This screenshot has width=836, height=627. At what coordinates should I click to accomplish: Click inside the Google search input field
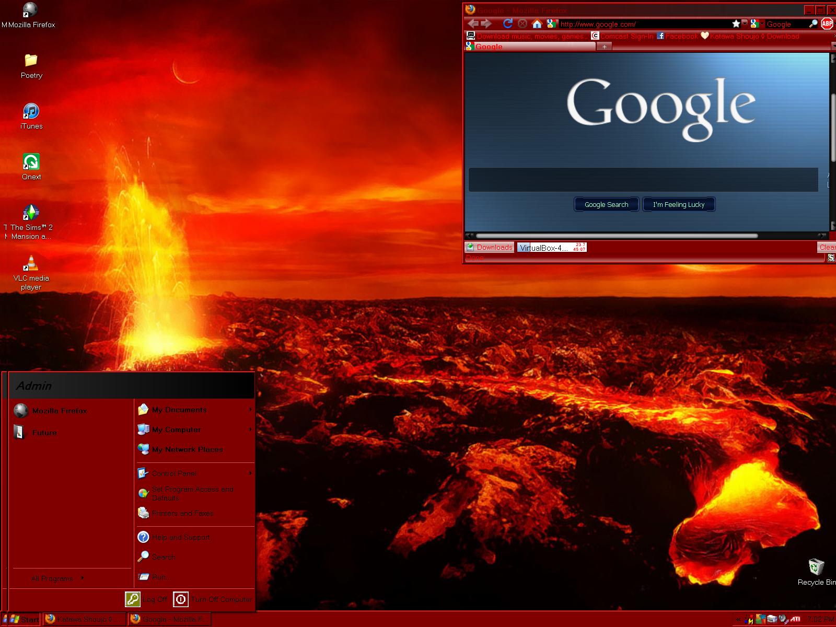643,179
